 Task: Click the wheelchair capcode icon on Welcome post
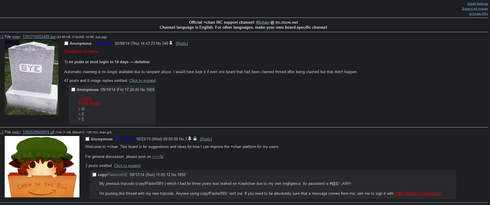(x=118, y=139)
